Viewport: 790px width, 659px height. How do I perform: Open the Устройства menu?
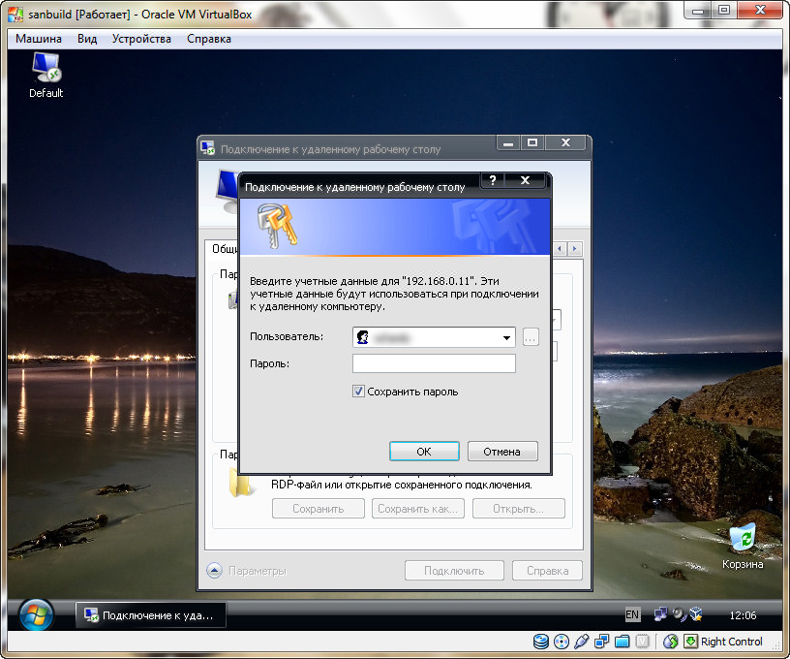click(x=141, y=39)
